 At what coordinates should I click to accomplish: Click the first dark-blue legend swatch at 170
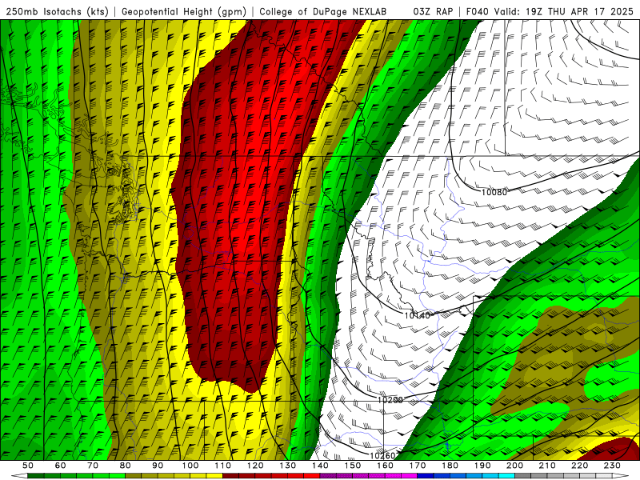tap(426, 476)
